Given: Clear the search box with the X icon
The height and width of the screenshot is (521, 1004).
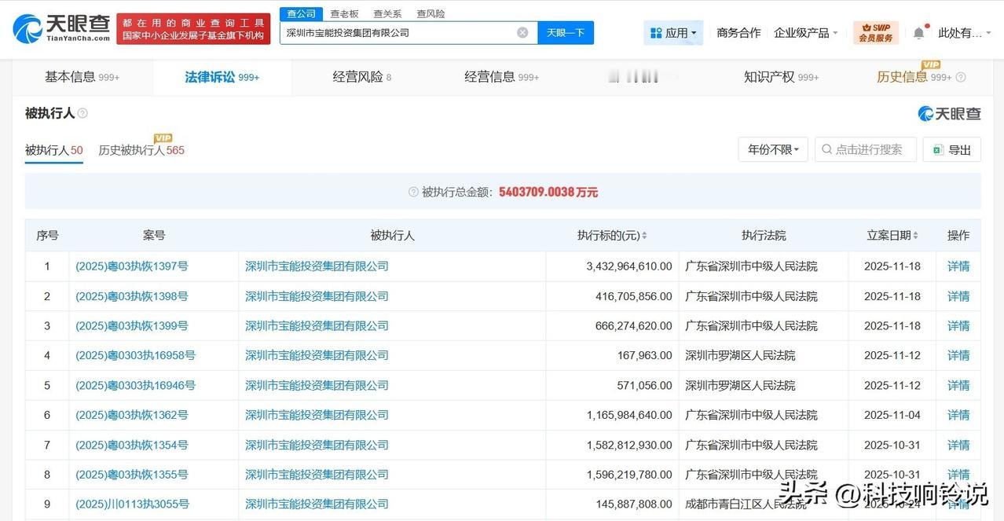Looking at the screenshot, I should (522, 31).
